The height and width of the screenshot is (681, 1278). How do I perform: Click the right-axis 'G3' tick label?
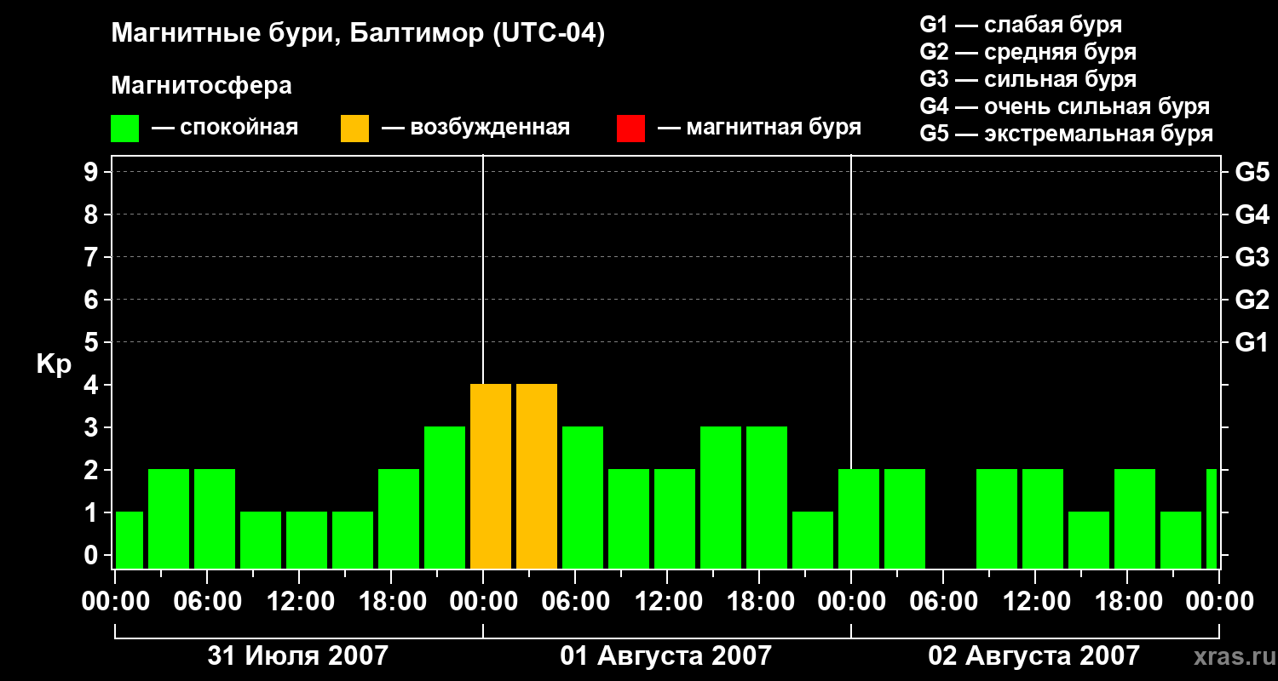point(1252,257)
